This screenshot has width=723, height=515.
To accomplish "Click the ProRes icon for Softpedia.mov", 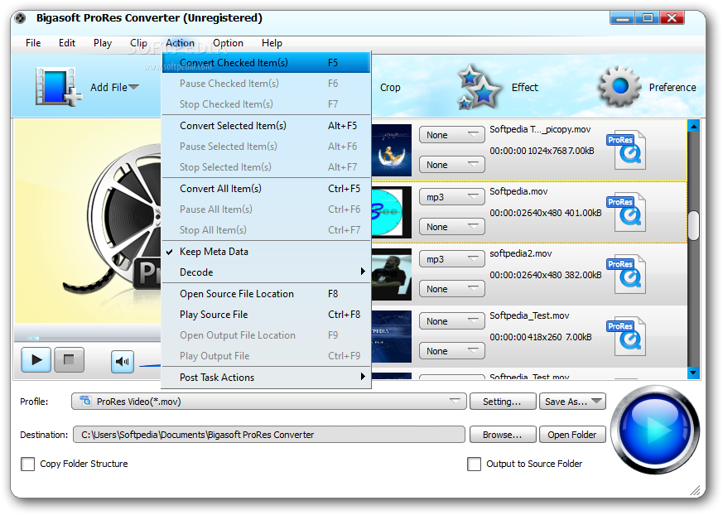I will click(626, 212).
